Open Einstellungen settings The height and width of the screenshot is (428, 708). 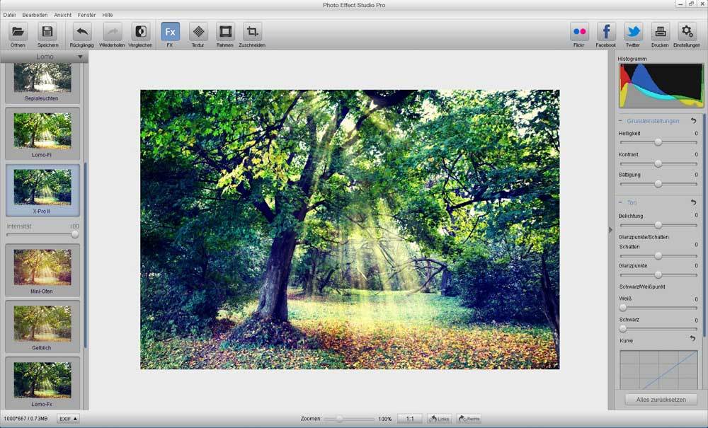point(687,32)
